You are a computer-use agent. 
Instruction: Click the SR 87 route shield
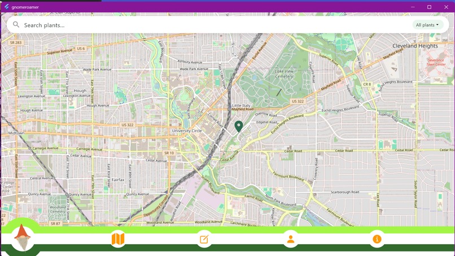pyautogui.click(x=55, y=223)
